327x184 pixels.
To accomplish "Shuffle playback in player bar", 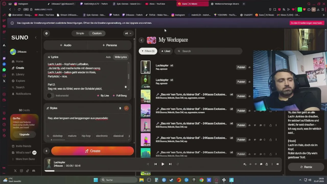I will pos(148,164).
